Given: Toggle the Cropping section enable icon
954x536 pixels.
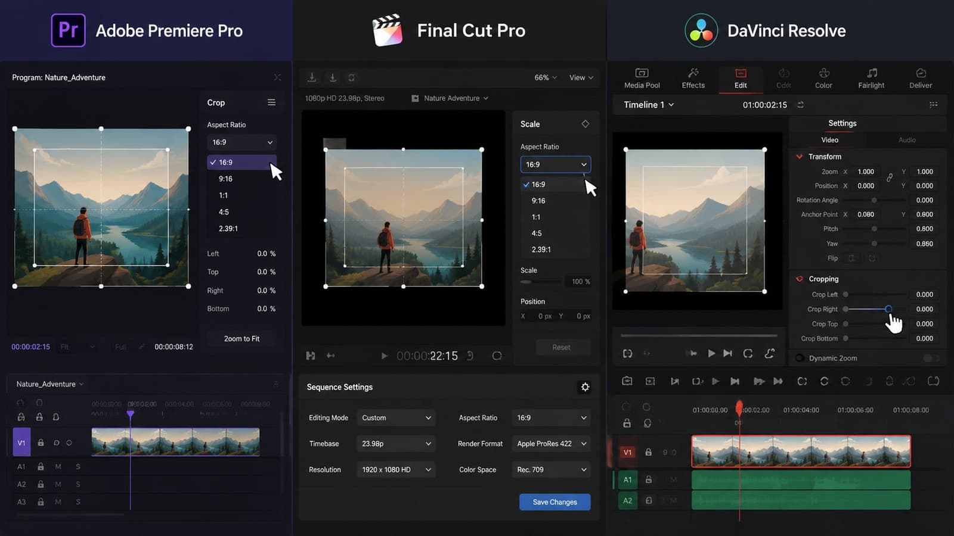Looking at the screenshot, I should [x=800, y=279].
